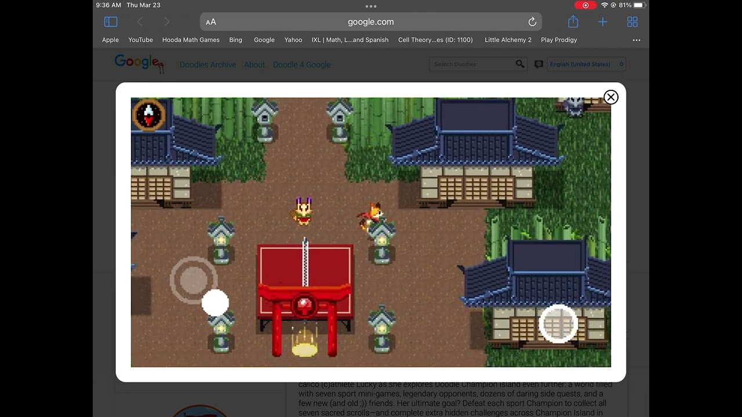Reload the page with refresh icon

point(532,22)
